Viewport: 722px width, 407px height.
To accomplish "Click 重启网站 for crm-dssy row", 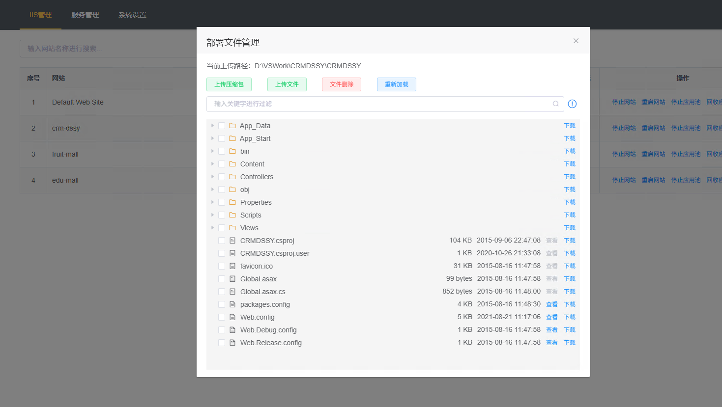I will tap(653, 128).
